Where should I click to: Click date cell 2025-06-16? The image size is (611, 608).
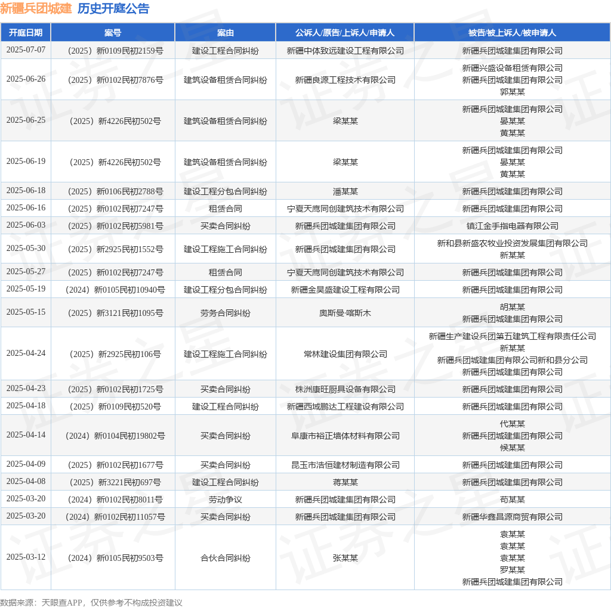click(x=26, y=208)
